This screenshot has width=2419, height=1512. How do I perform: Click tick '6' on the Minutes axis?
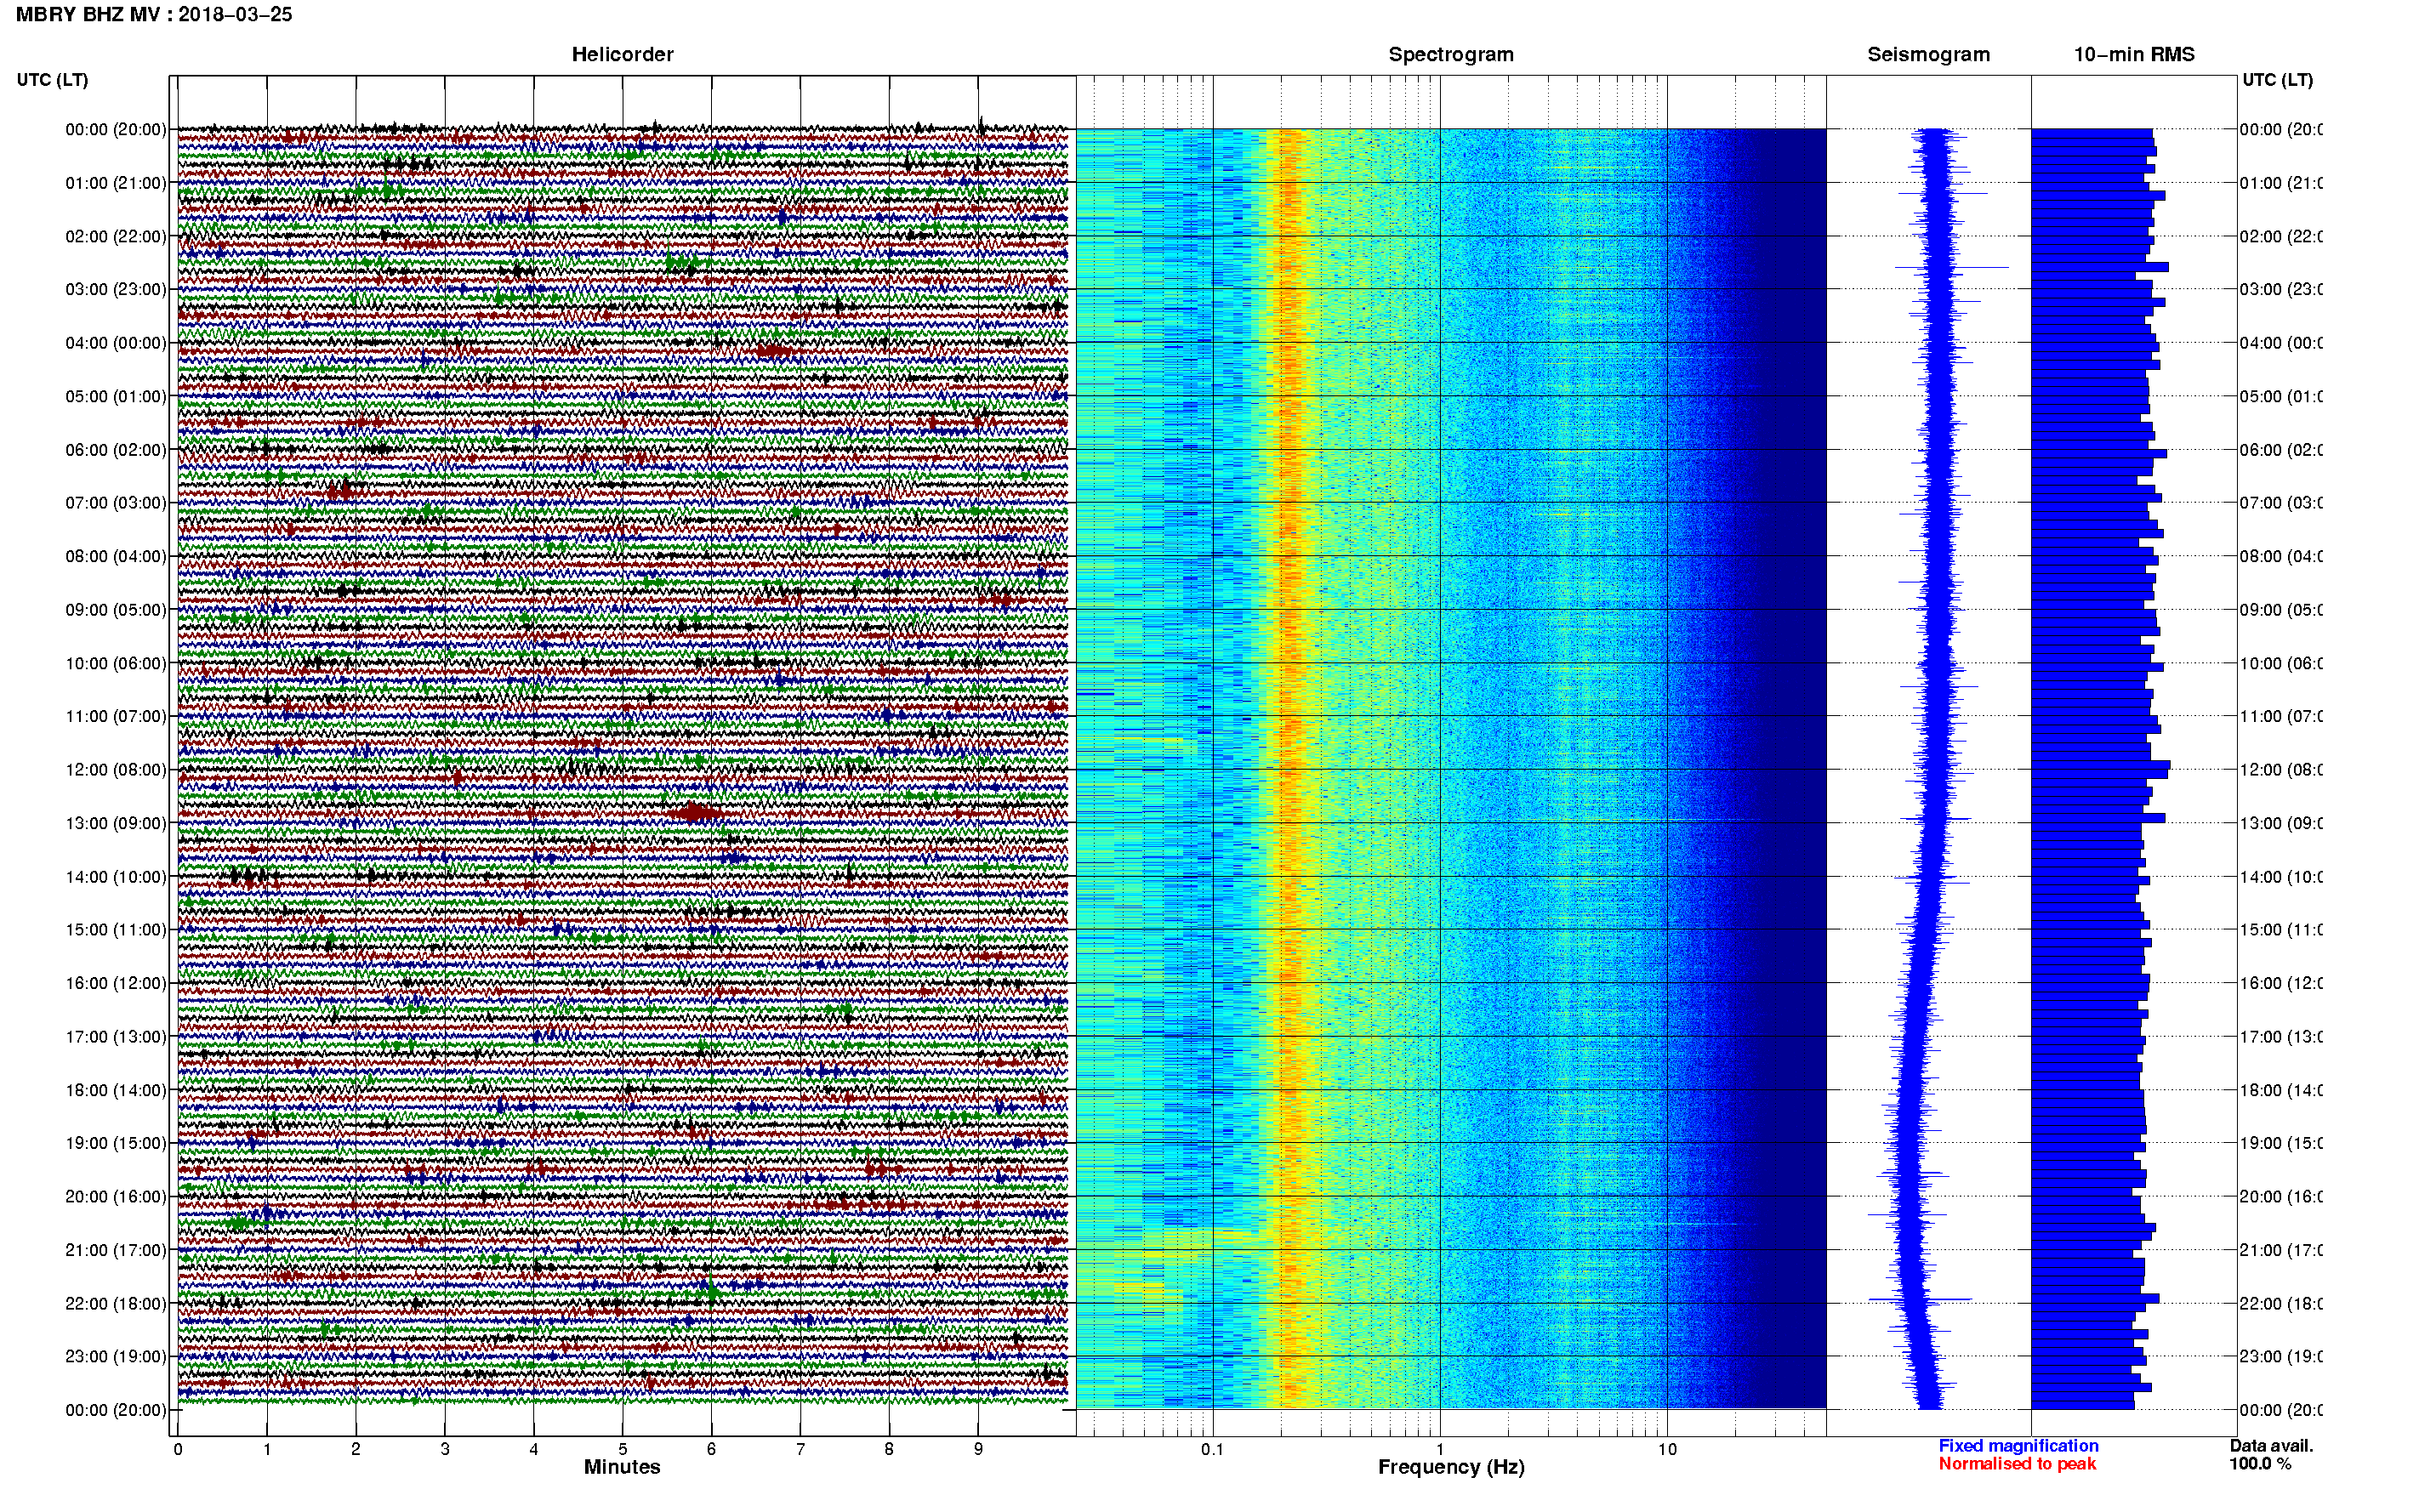(712, 1449)
